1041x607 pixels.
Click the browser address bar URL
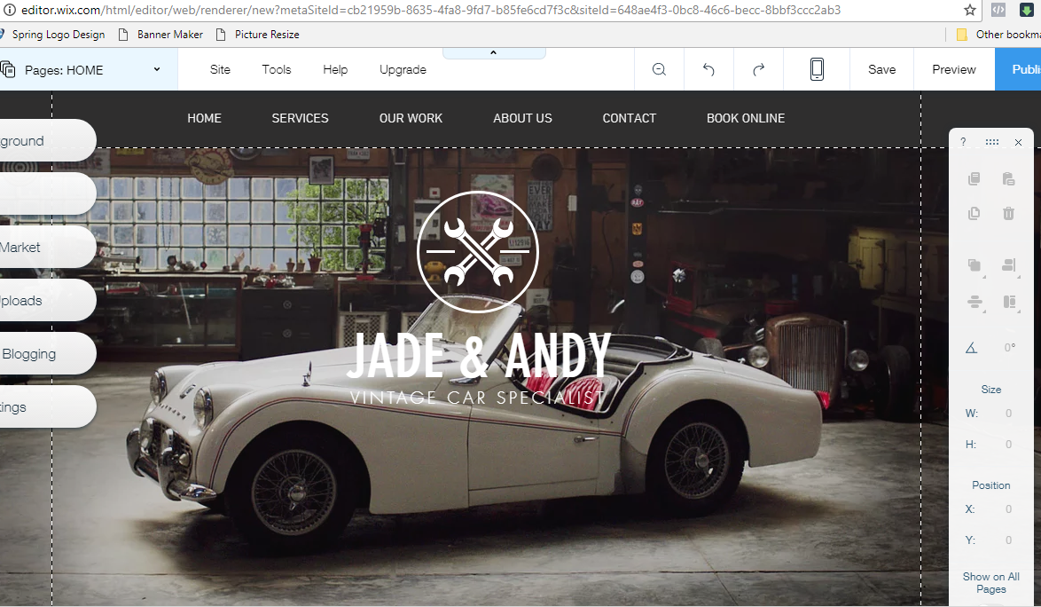(431, 10)
